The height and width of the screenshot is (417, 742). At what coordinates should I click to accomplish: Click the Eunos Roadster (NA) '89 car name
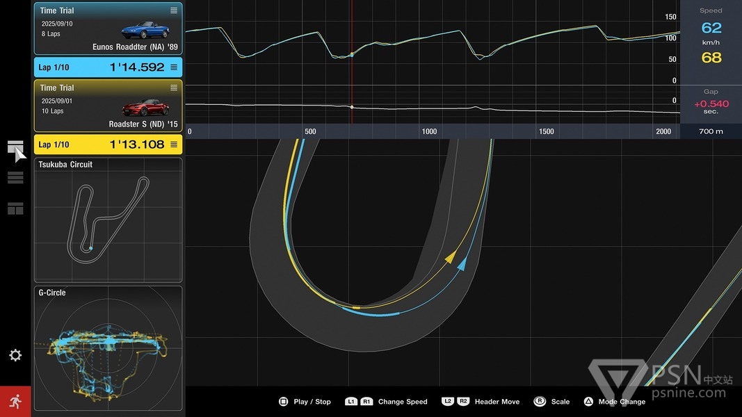click(x=135, y=47)
